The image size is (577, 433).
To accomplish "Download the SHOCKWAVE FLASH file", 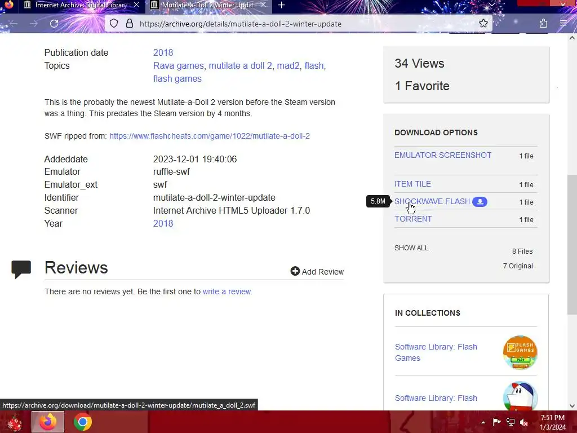I will 432,202.
